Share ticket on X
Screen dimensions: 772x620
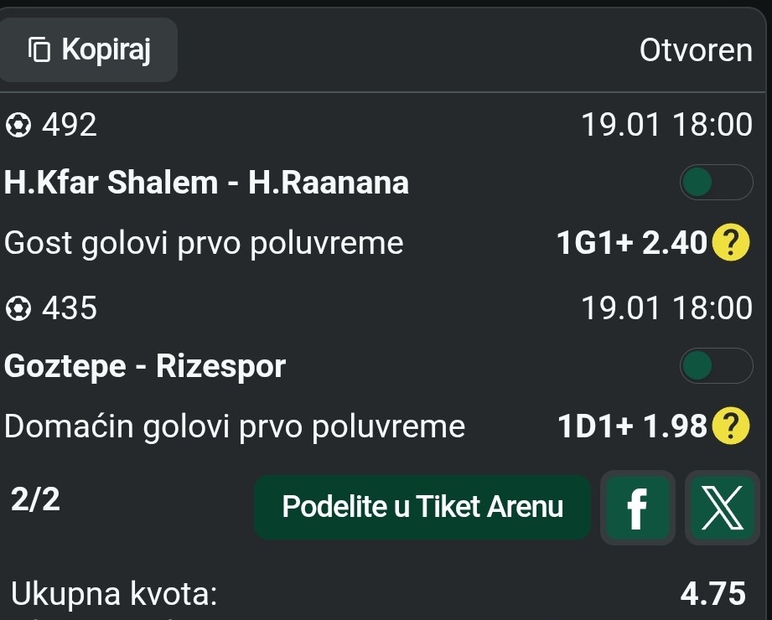721,508
